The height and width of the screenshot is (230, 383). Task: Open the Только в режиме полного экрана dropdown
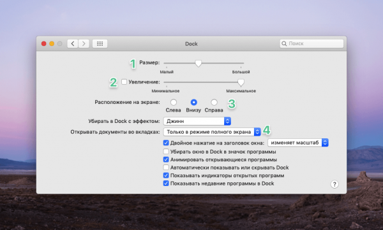point(212,132)
